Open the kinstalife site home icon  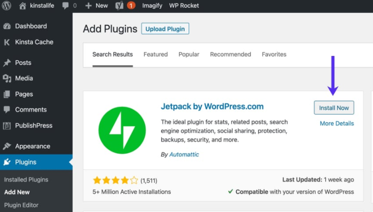(23, 5)
